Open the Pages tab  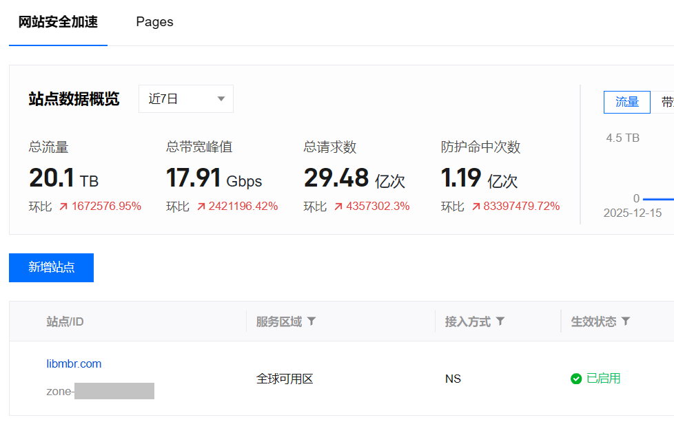[x=154, y=22]
